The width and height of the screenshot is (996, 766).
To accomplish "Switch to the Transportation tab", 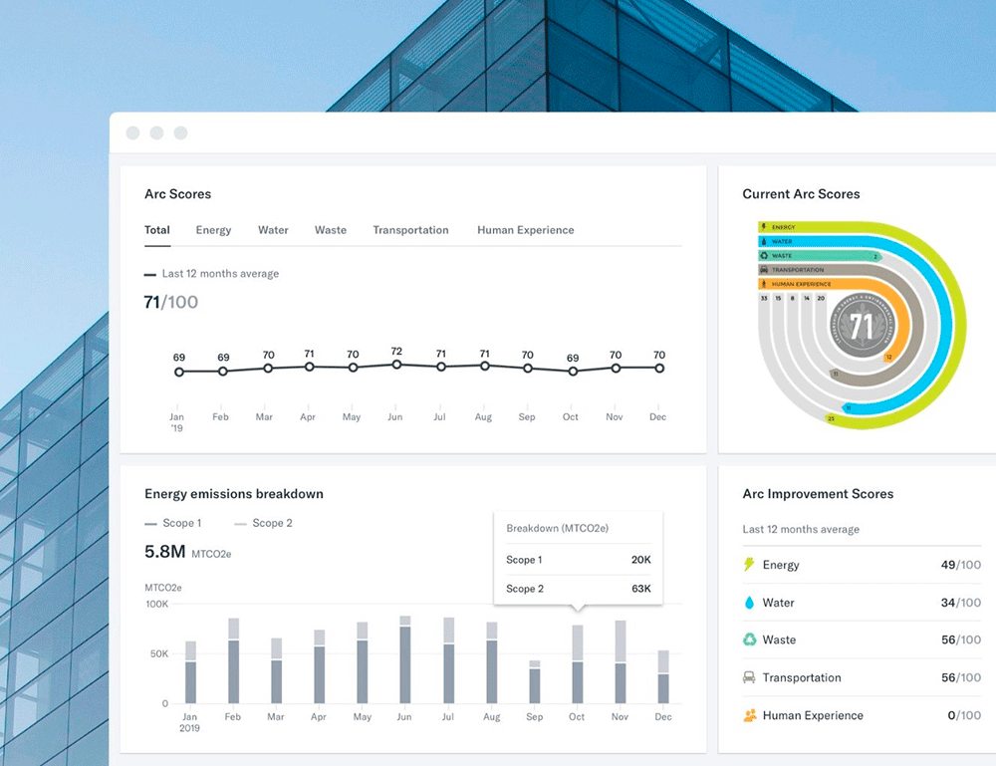I will click(x=411, y=230).
